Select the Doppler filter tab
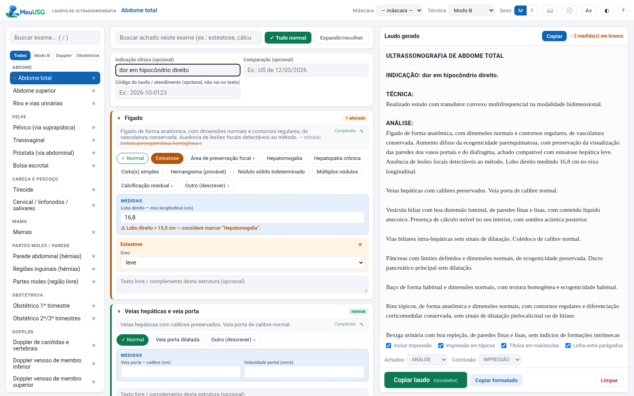The image size is (634, 396). tap(64, 55)
